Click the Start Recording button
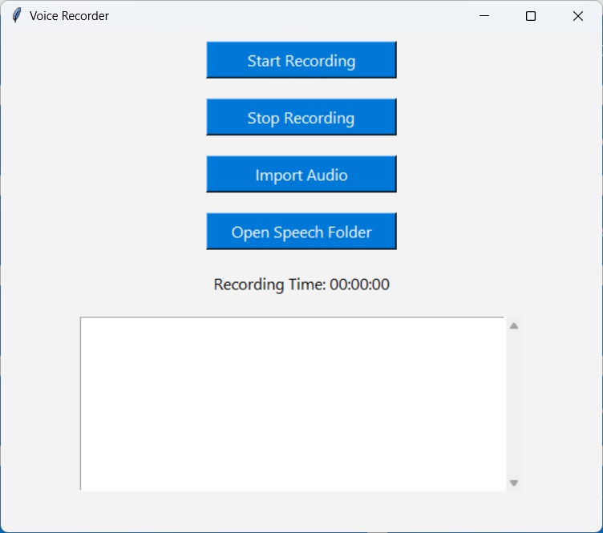This screenshot has width=603, height=533. pos(301,60)
